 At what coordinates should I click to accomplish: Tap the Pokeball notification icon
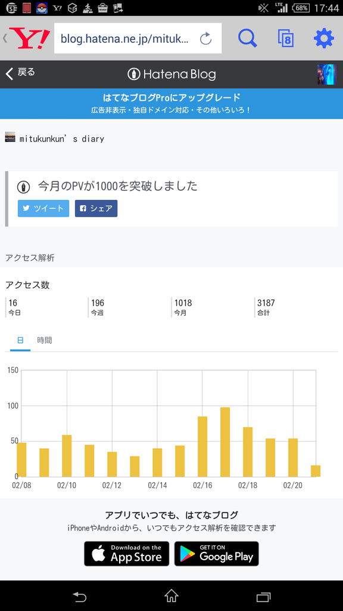42,7
